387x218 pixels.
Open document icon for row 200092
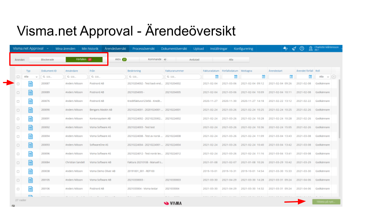pyautogui.click(x=30, y=128)
